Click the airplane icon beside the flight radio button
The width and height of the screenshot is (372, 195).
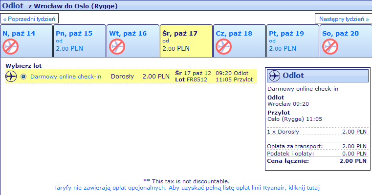[11, 77]
